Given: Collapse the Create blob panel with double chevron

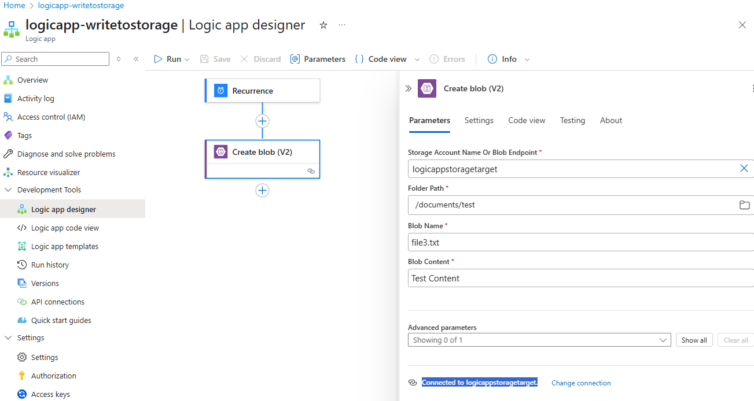Looking at the screenshot, I should (408, 88).
